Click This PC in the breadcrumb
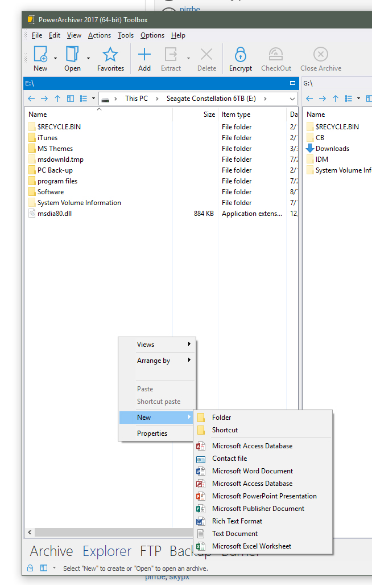This screenshot has width=372, height=585. click(x=137, y=99)
